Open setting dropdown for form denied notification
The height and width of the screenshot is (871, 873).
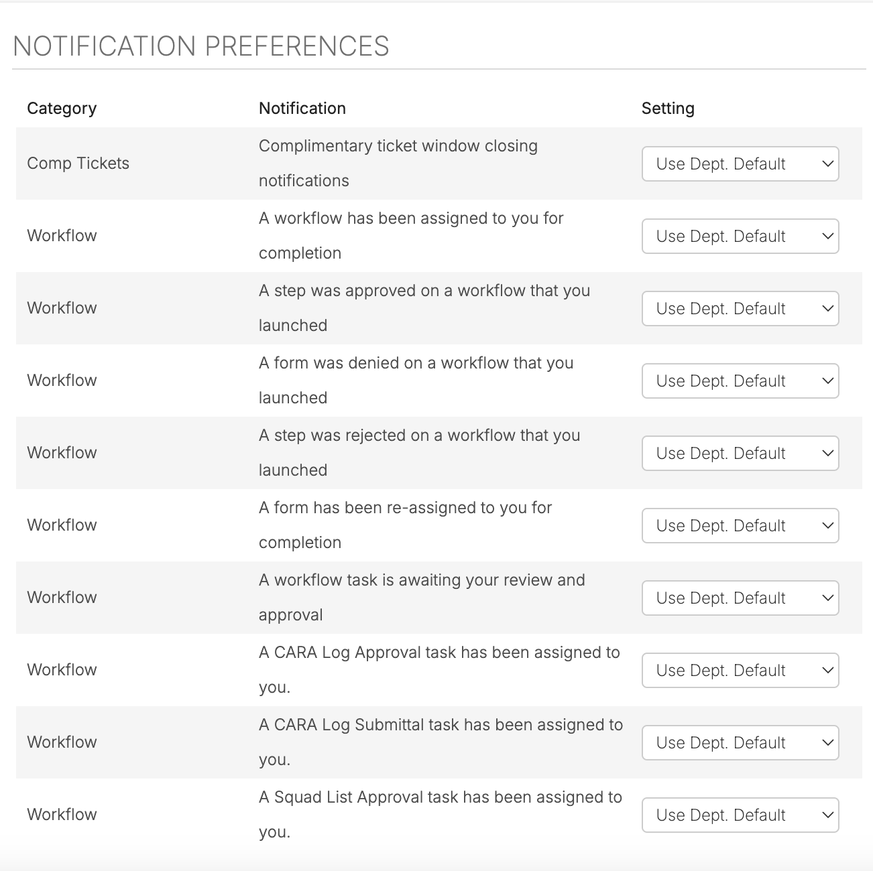740,381
